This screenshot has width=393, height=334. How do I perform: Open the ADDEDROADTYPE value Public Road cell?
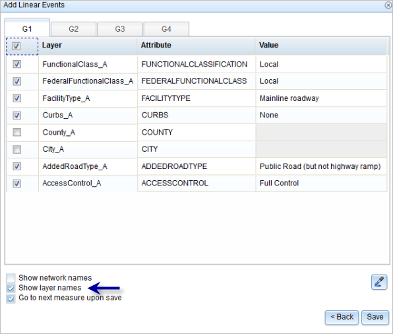coord(321,166)
